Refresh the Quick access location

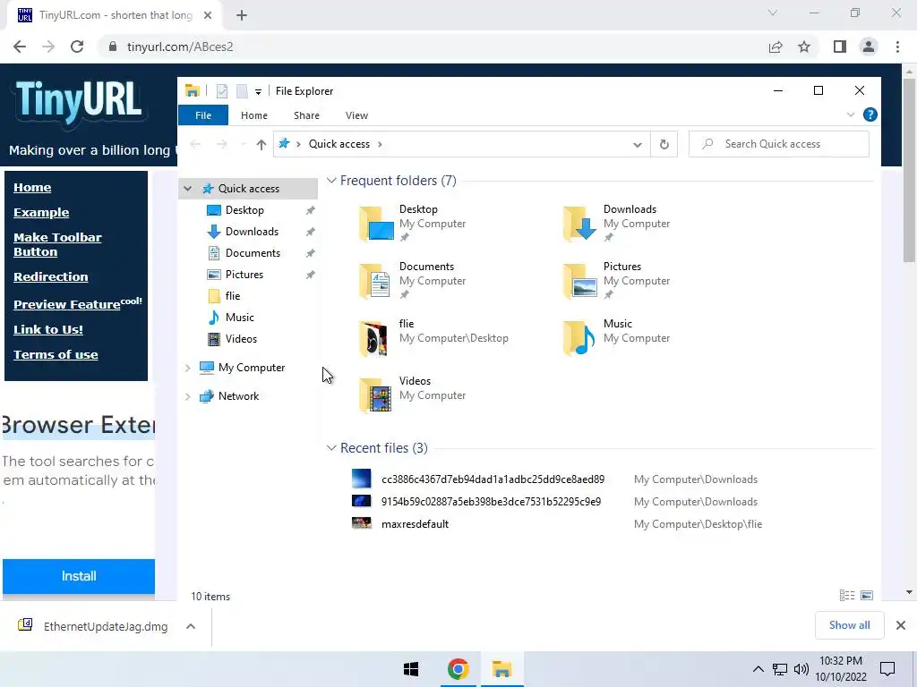(x=664, y=144)
